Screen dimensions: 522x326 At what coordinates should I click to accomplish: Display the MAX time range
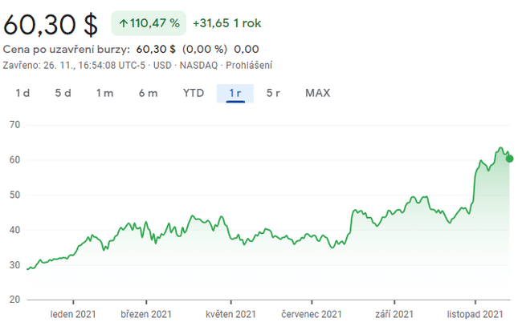(317, 93)
